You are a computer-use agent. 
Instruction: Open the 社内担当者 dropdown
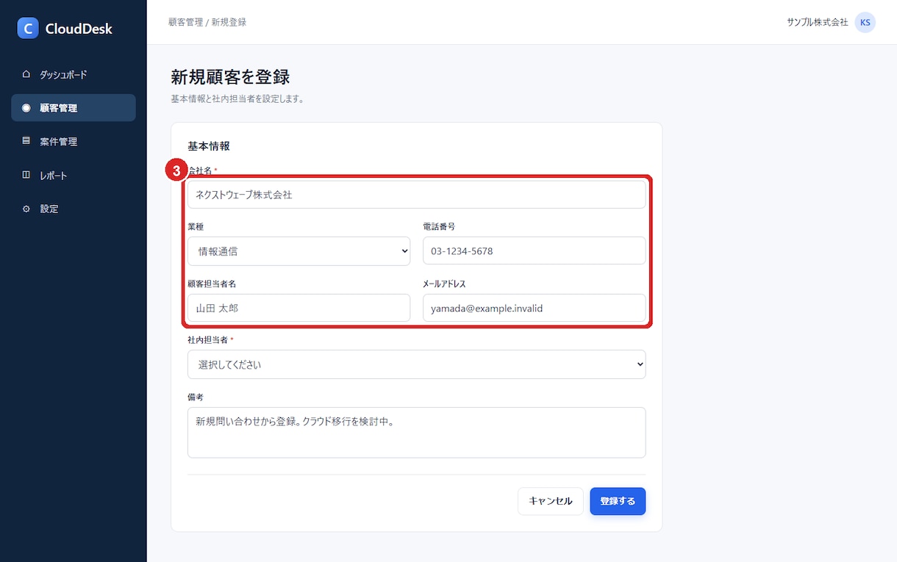click(x=417, y=364)
